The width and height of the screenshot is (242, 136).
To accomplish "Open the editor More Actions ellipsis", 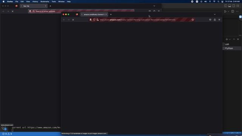I will (237, 11).
